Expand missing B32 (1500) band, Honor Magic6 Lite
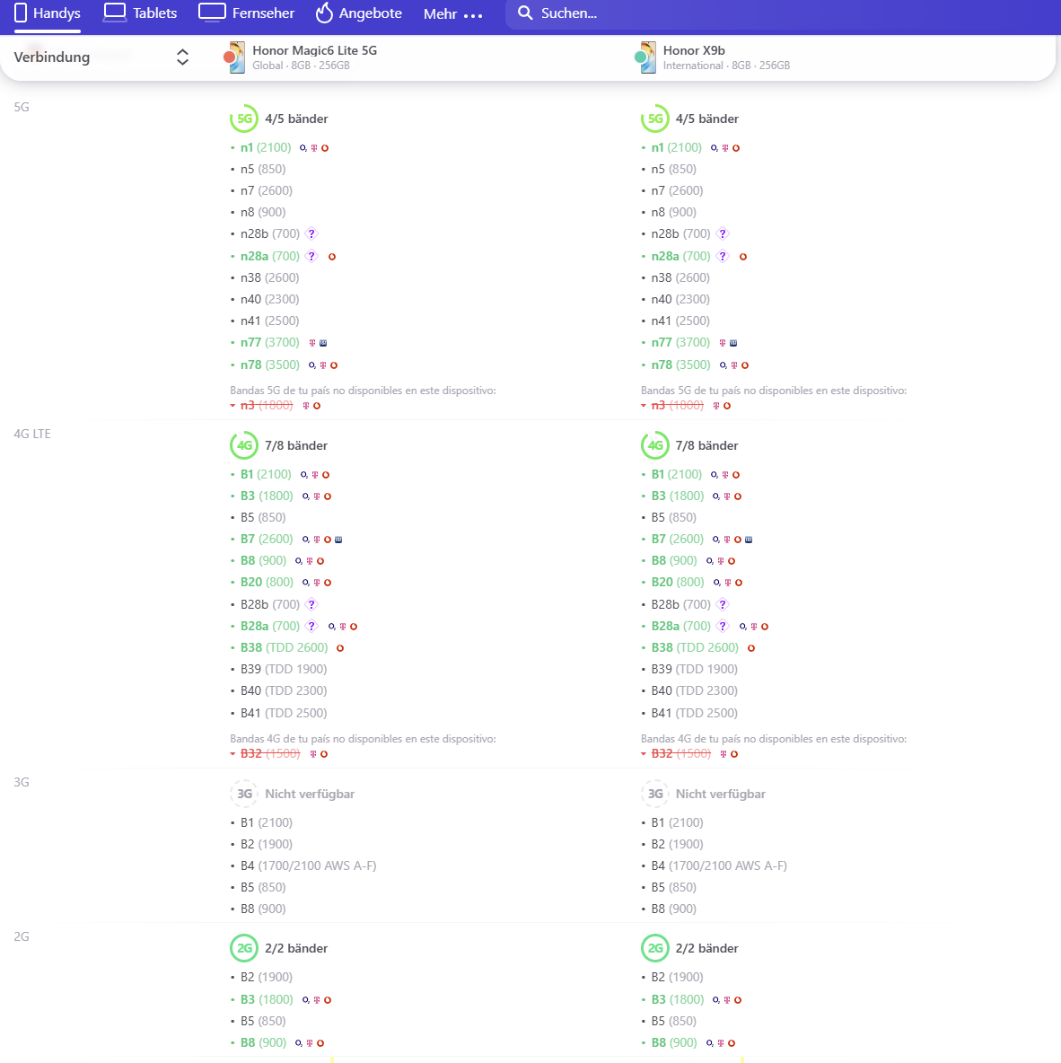Image resolution: width=1061 pixels, height=1063 pixels. pos(270,754)
